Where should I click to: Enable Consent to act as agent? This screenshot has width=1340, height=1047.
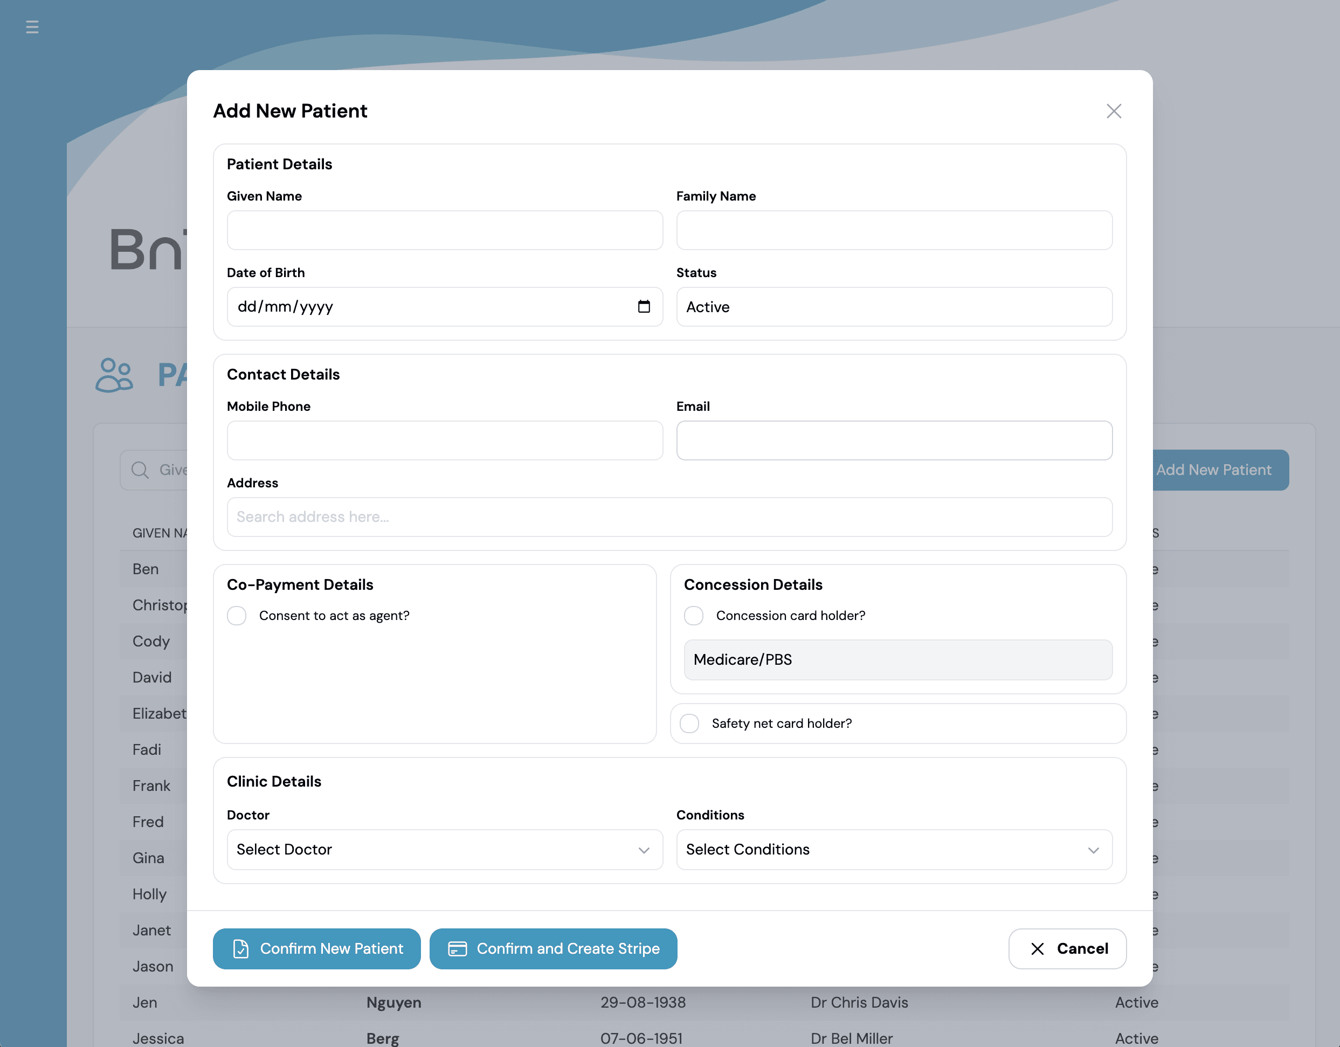pyautogui.click(x=237, y=616)
